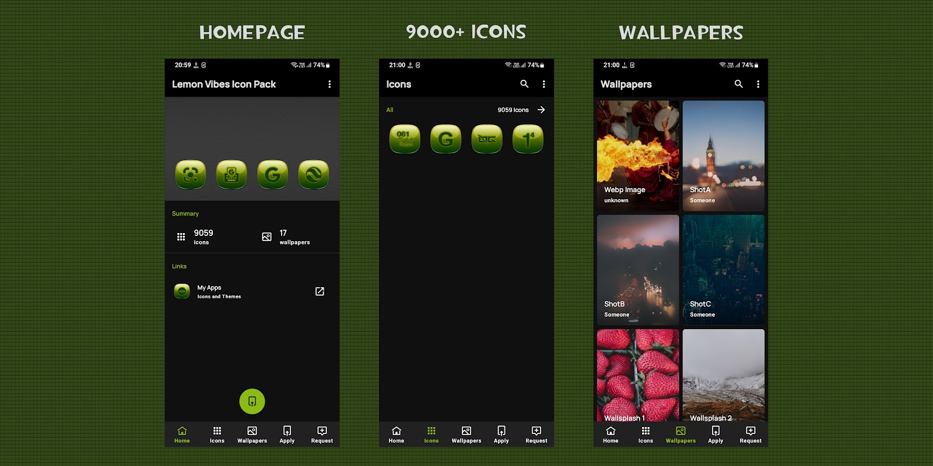The width and height of the screenshot is (933, 466).
Task: Open the Wallsplash 1 strawberries wallpaper
Action: [x=638, y=375]
